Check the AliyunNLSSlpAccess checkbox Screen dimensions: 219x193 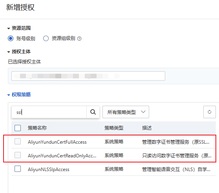(18, 169)
